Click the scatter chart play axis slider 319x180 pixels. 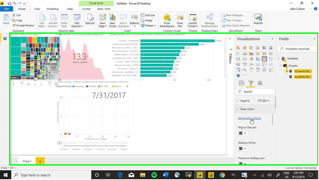[x=95, y=143]
